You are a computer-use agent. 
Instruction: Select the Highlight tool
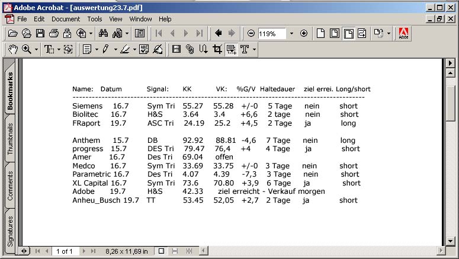pos(125,49)
